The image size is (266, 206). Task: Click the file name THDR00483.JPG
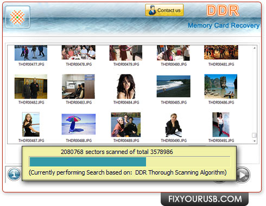point(79,102)
